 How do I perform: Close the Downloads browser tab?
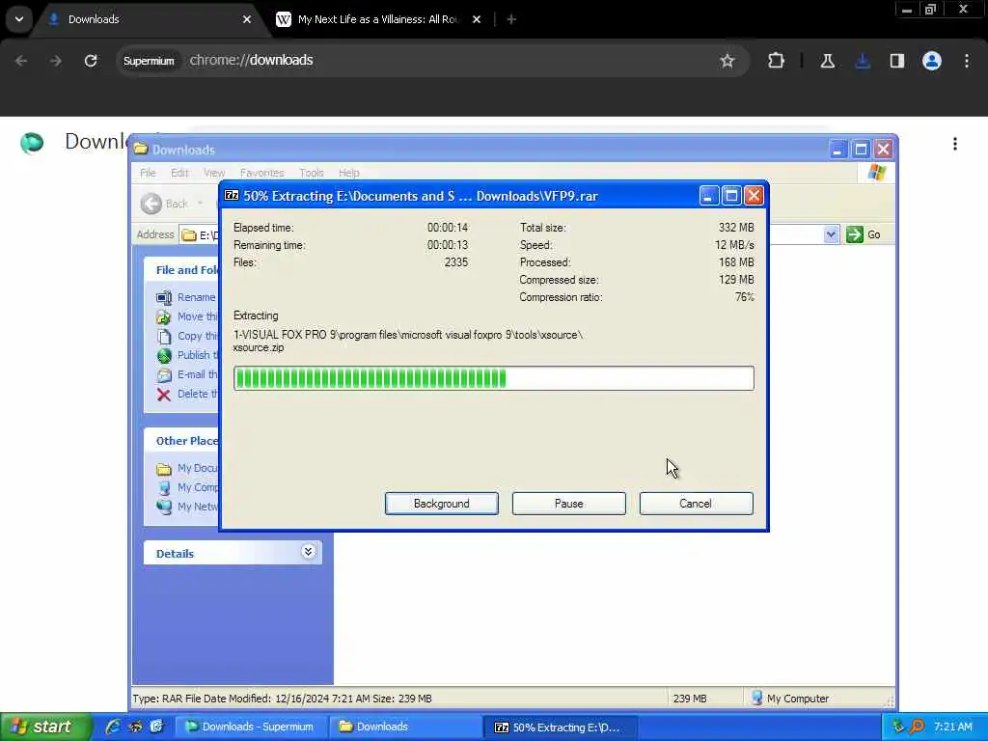(247, 19)
